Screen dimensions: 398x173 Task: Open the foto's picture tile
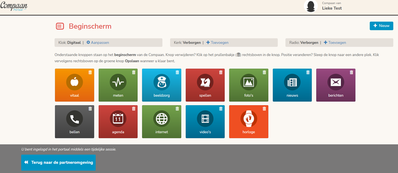click(x=248, y=85)
